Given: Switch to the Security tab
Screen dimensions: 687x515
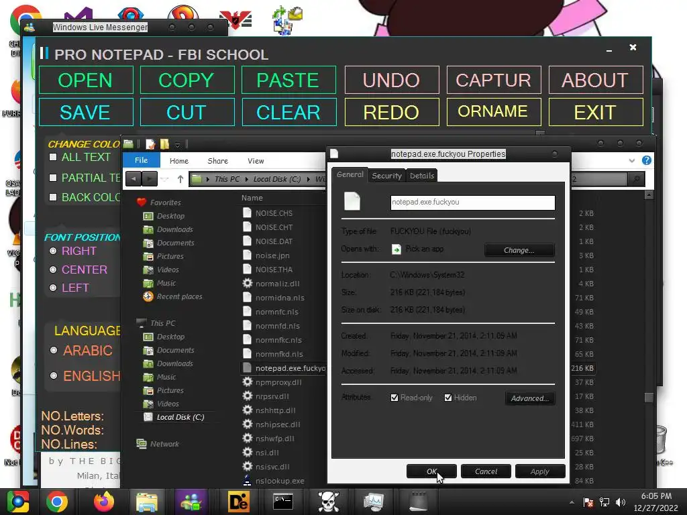Looking at the screenshot, I should 387,176.
